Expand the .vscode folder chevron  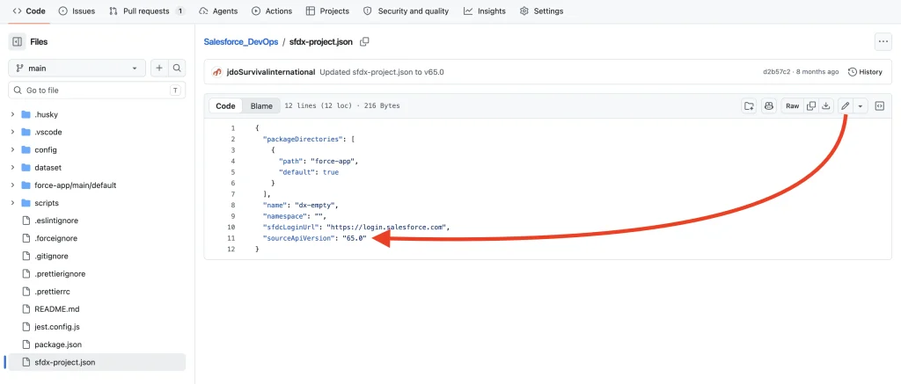(x=12, y=132)
